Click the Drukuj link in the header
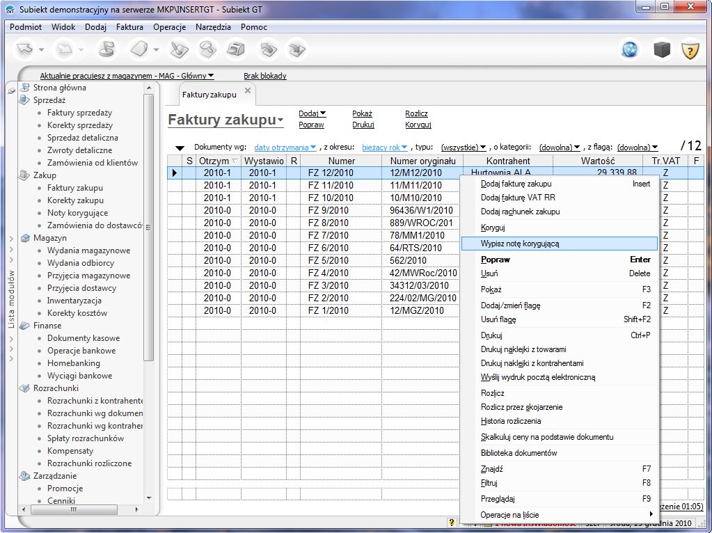The width and height of the screenshot is (712, 533). point(363,125)
